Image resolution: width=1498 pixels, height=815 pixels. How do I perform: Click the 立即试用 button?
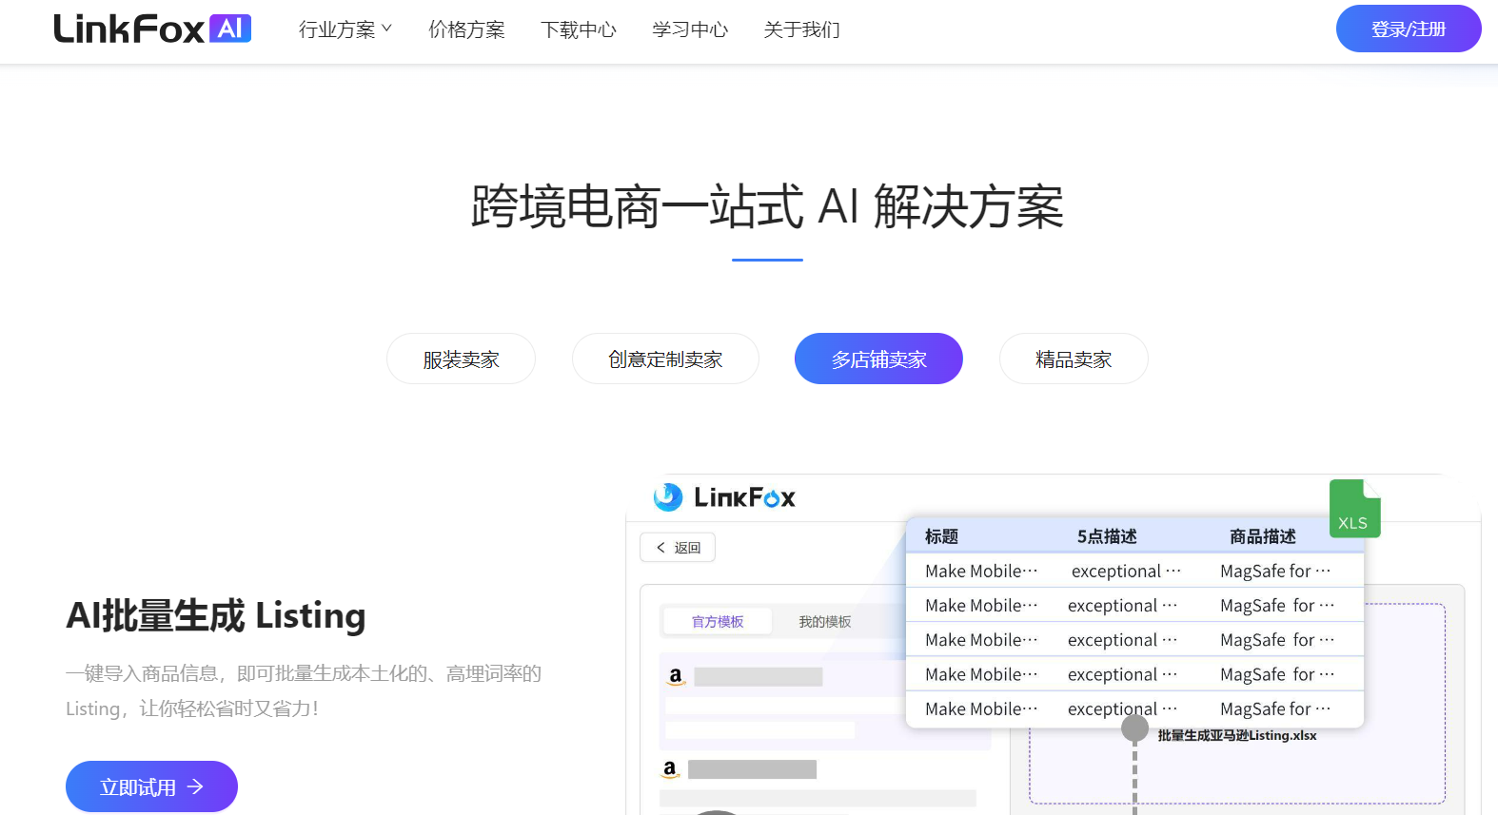click(151, 786)
